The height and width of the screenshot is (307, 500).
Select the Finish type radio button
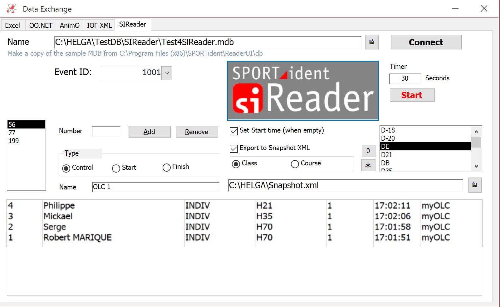click(x=167, y=168)
